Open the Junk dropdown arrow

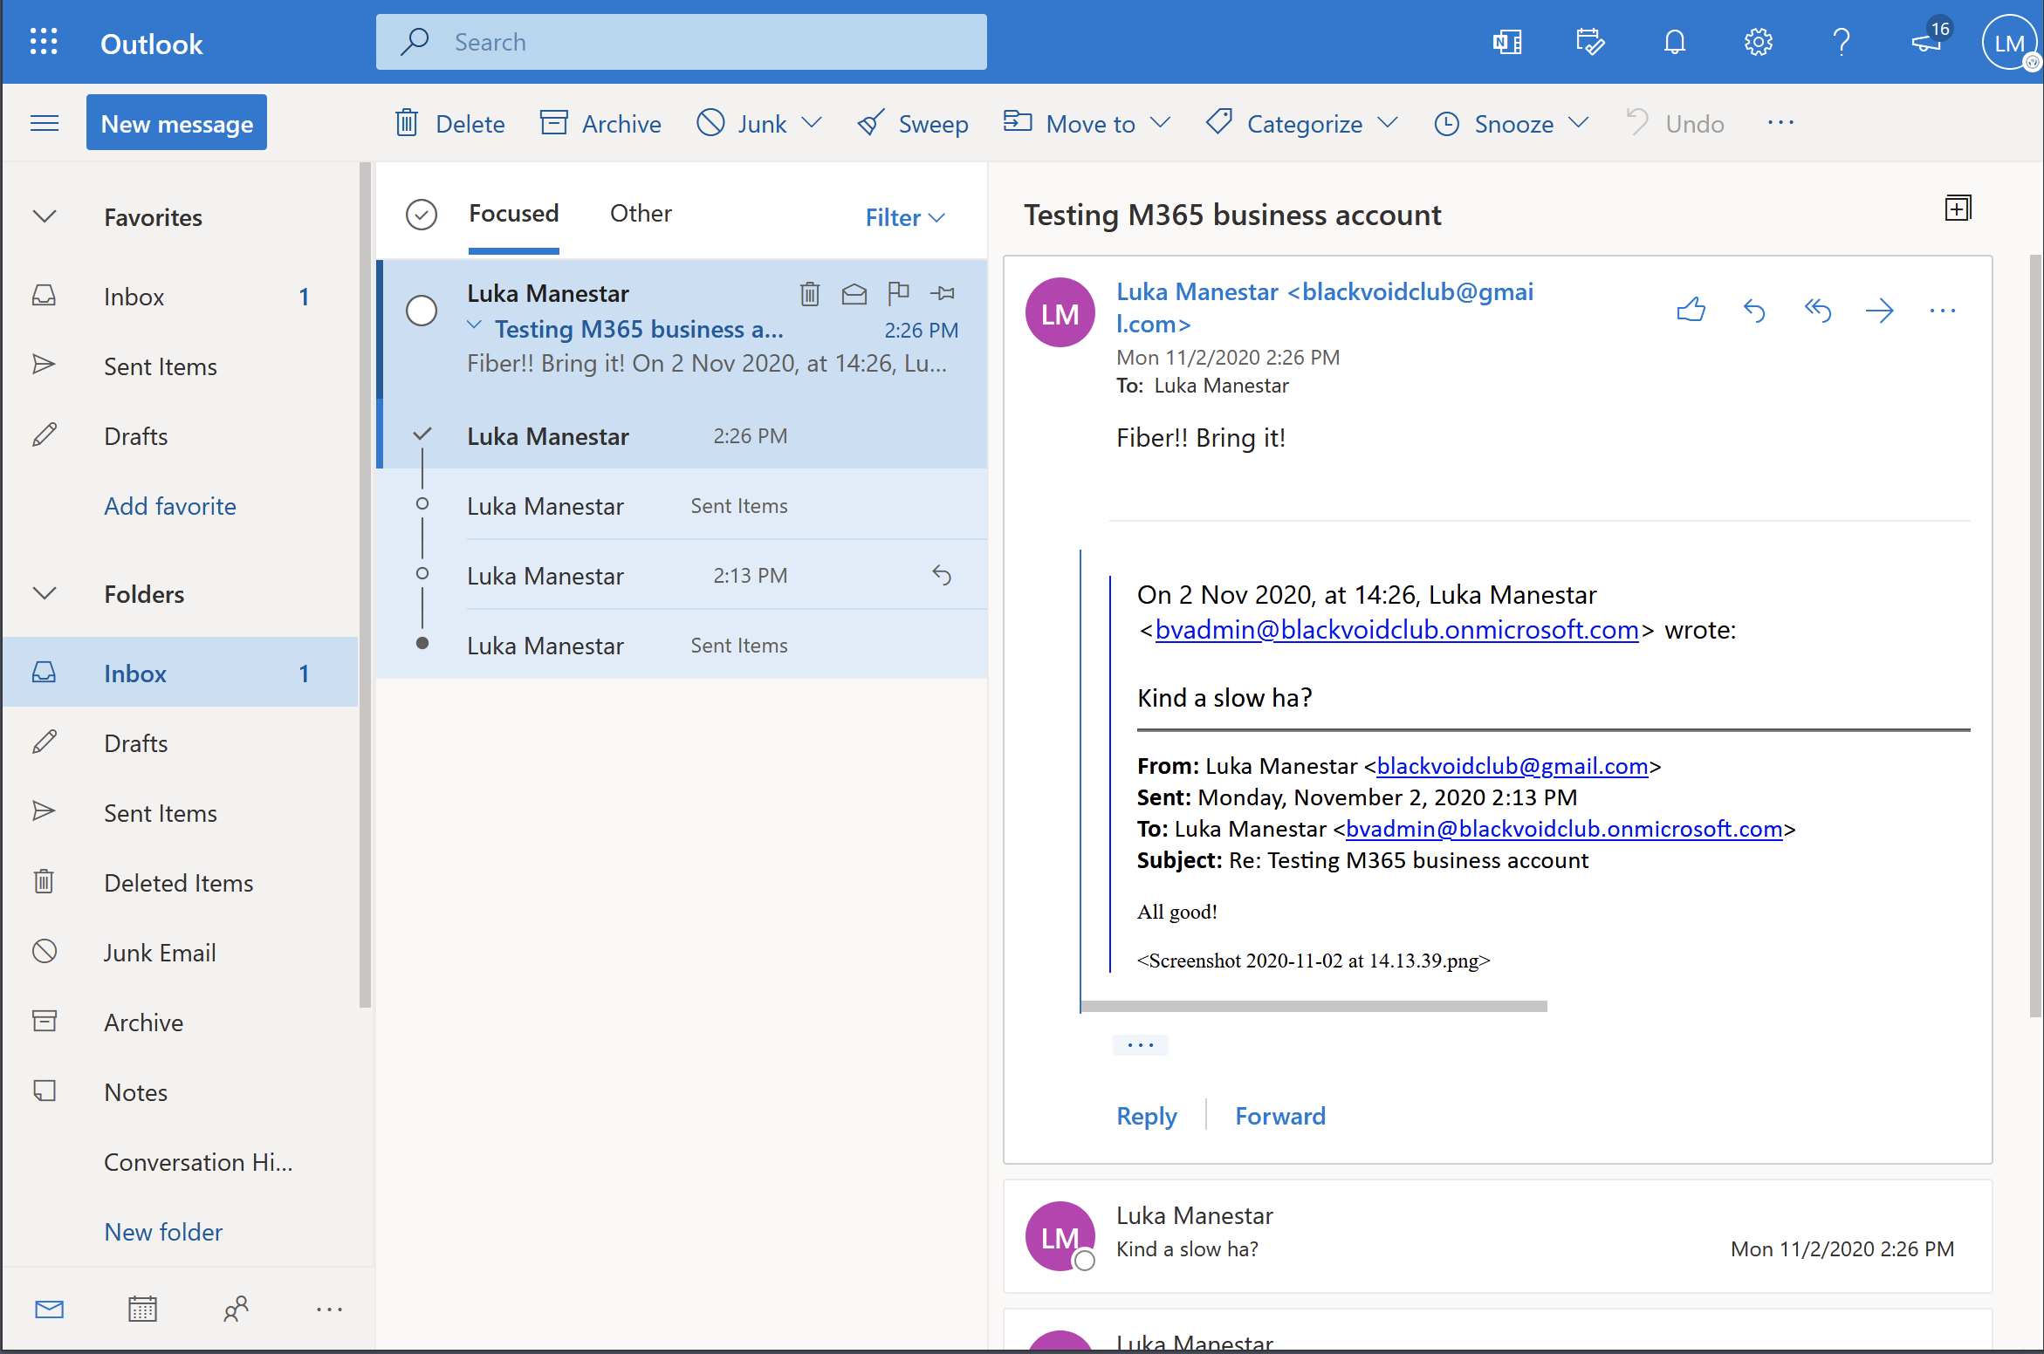(x=812, y=123)
